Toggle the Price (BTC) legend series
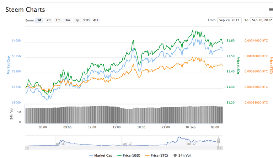 (x=157, y=156)
